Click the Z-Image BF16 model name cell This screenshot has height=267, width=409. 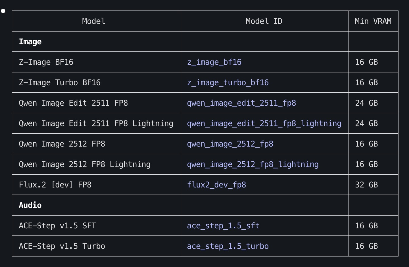point(46,62)
